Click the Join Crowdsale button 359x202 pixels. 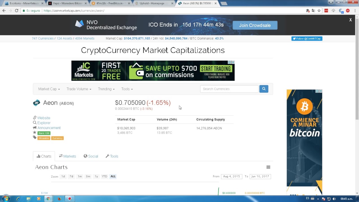click(x=255, y=25)
